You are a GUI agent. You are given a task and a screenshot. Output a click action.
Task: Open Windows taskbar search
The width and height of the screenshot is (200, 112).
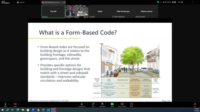coord(7,110)
